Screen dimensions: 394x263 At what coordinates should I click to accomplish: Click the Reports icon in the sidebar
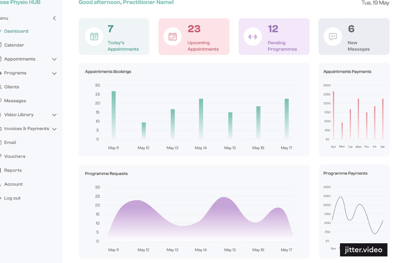pos(1,170)
